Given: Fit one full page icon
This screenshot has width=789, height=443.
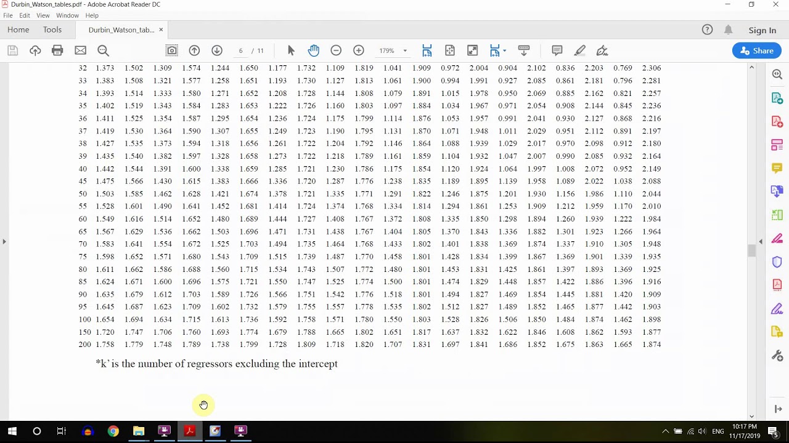Looking at the screenshot, I should click(450, 50).
